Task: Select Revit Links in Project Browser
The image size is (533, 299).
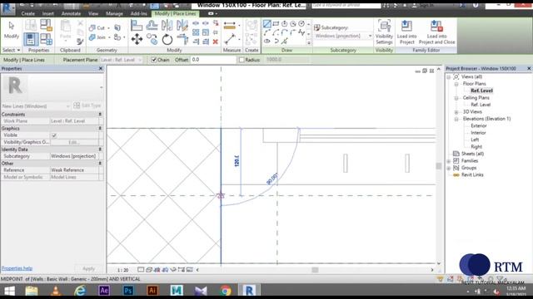Action: click(472, 175)
